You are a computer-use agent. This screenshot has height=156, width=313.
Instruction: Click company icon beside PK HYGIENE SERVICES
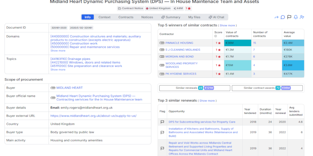162,74
